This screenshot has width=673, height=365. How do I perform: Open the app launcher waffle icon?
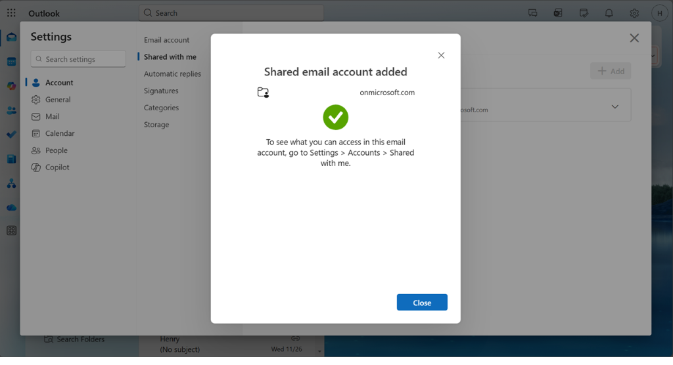[11, 13]
